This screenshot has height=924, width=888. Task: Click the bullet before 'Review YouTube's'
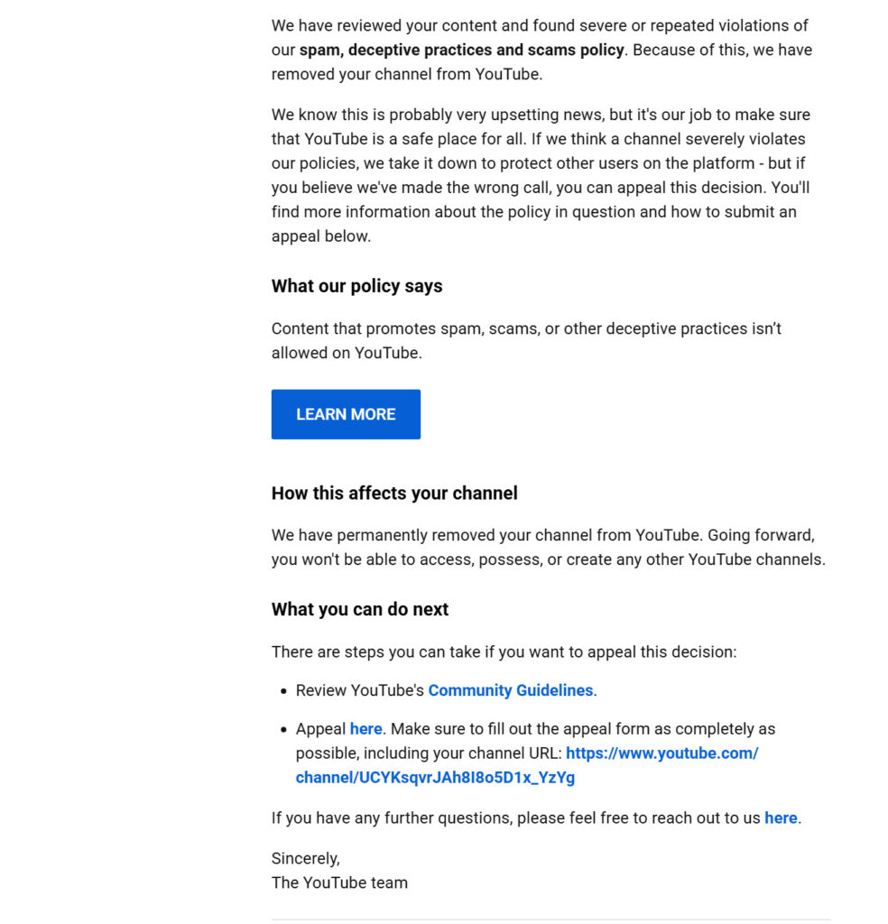[x=282, y=691]
